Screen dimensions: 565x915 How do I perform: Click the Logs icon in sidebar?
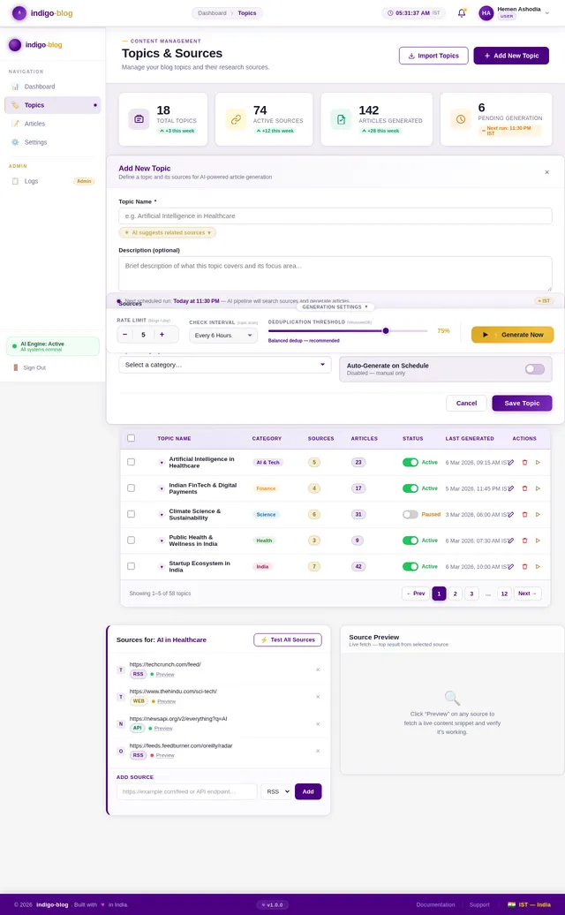coord(15,181)
